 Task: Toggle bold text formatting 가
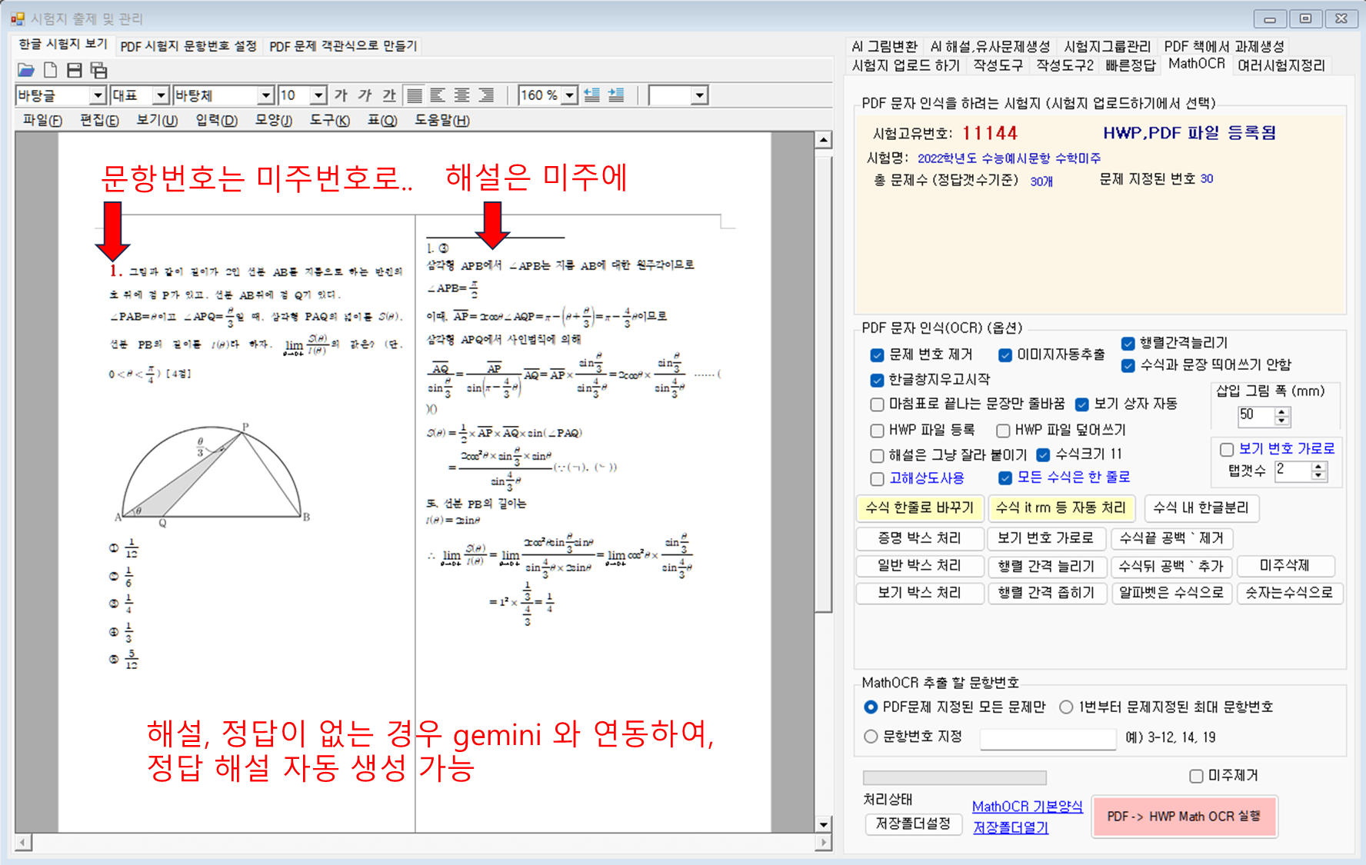pyautogui.click(x=341, y=95)
